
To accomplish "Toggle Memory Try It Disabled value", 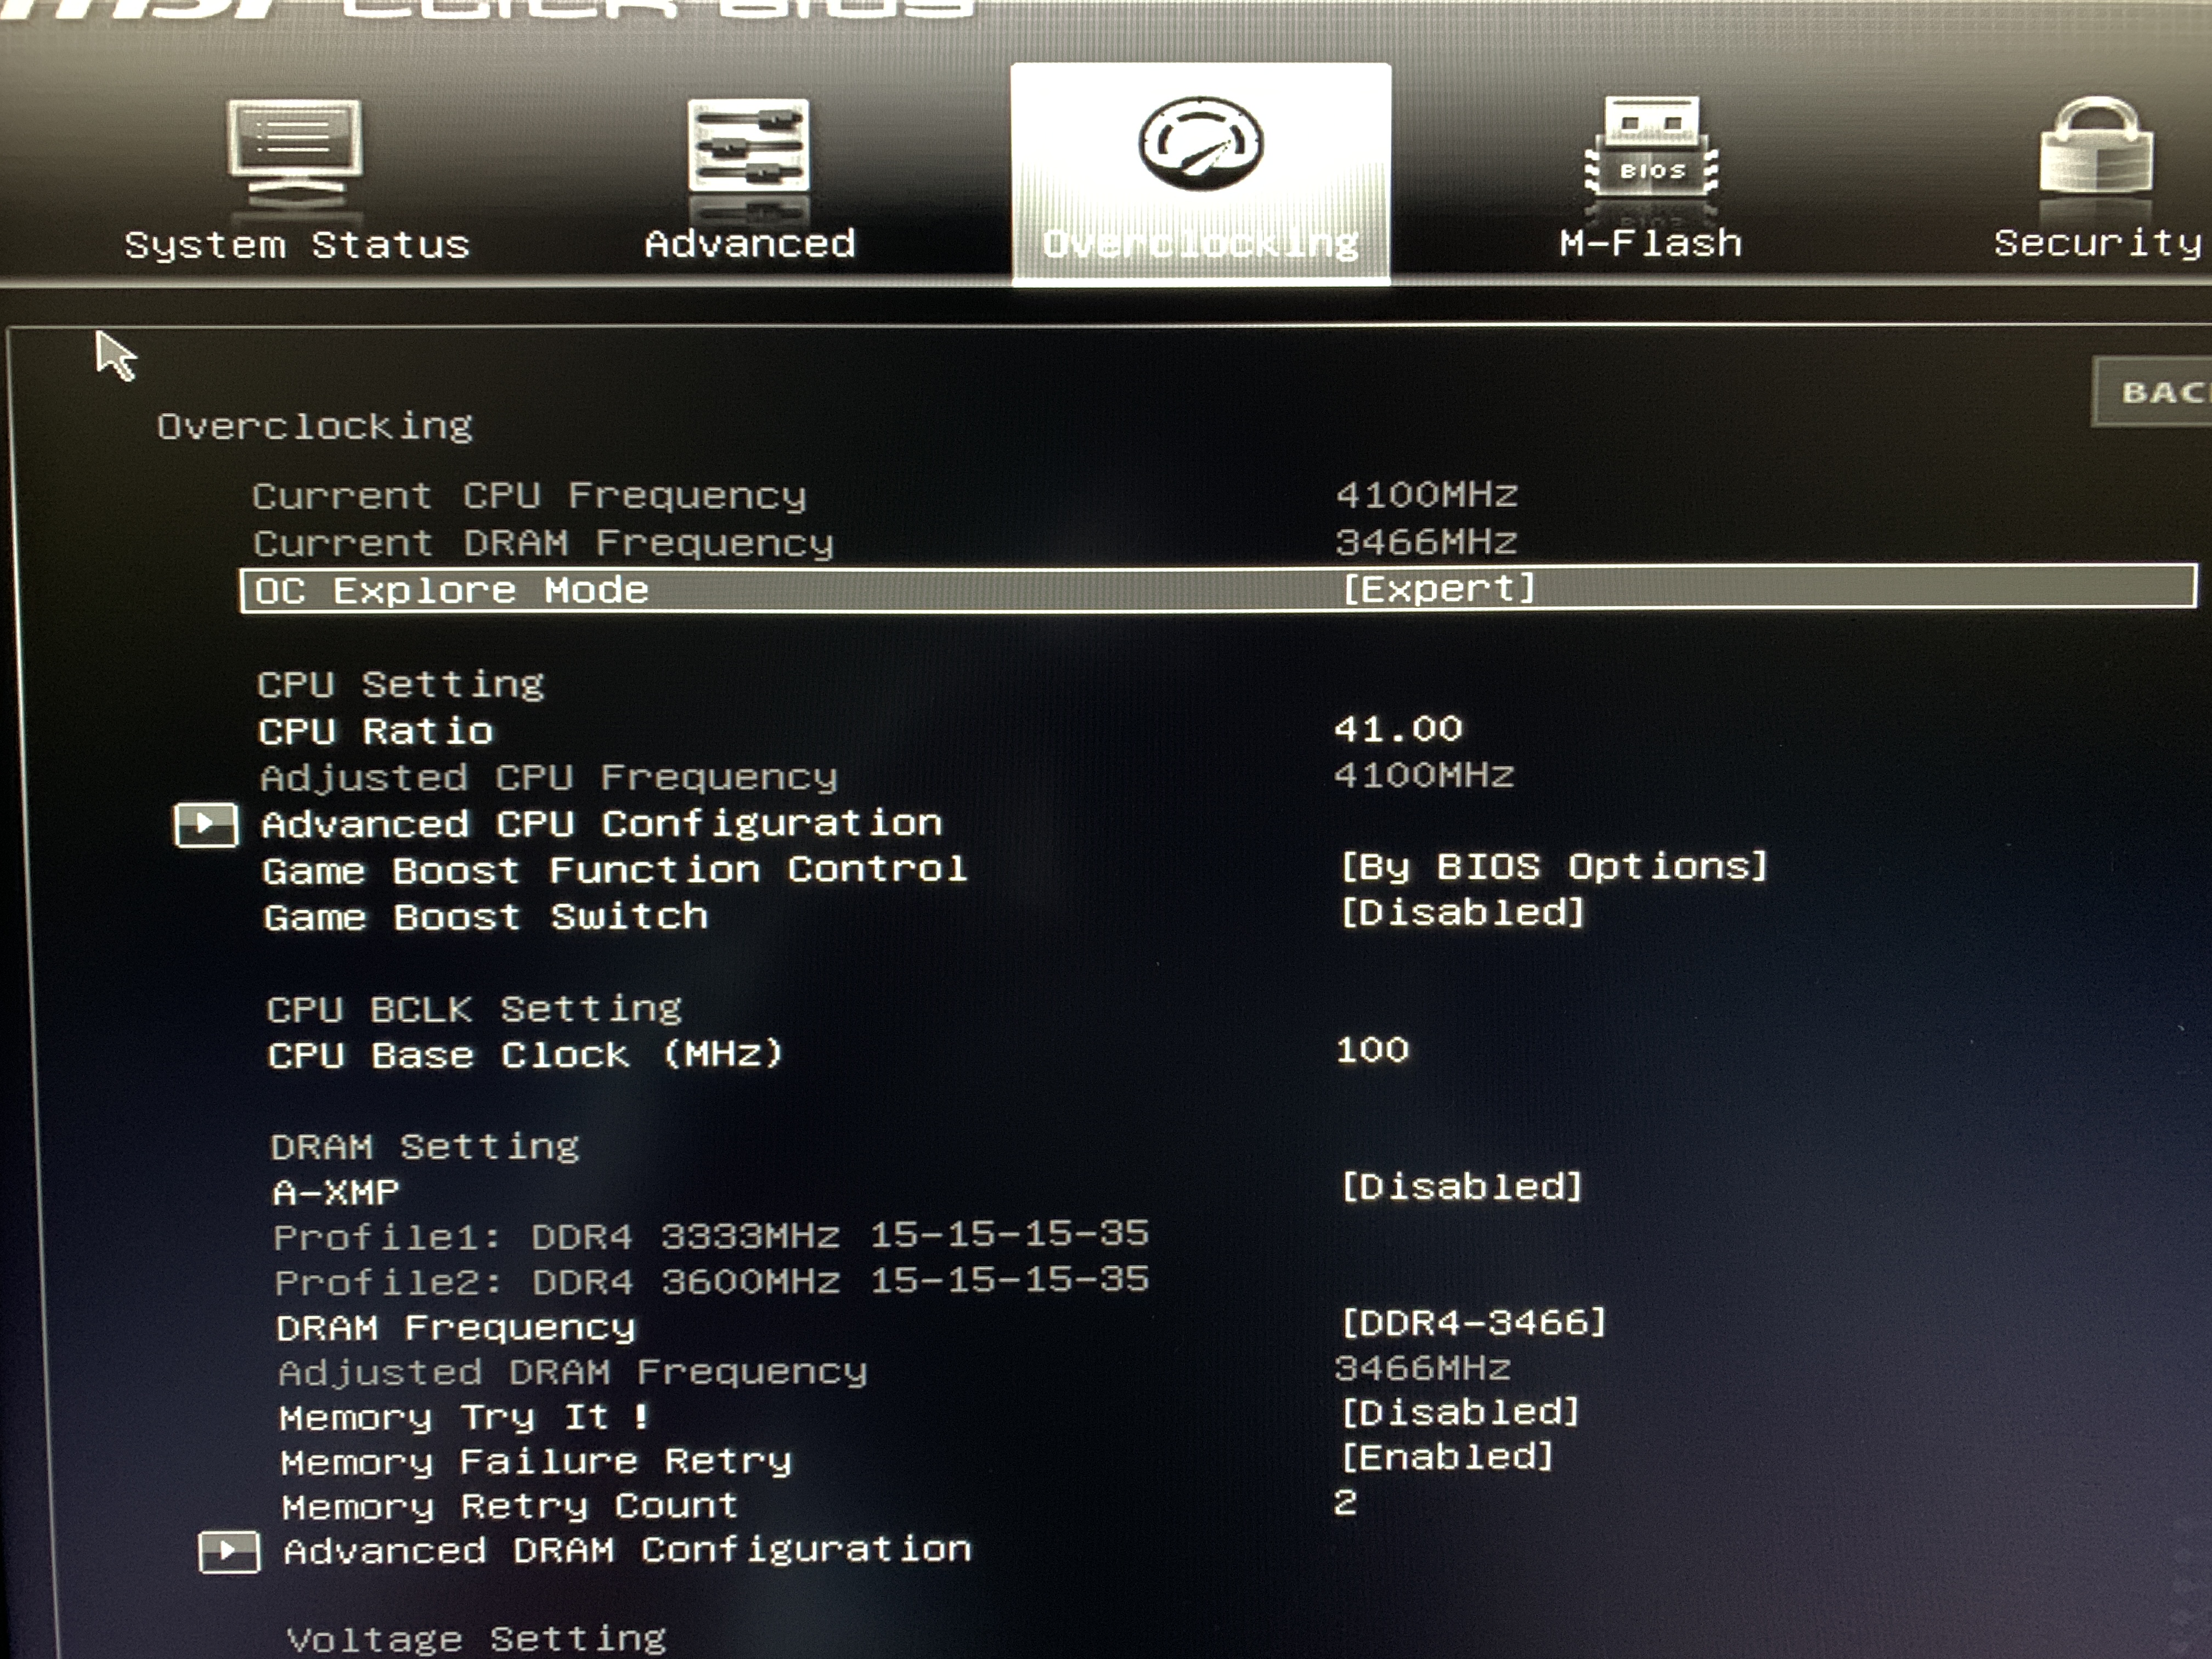I will click(x=1459, y=1413).
